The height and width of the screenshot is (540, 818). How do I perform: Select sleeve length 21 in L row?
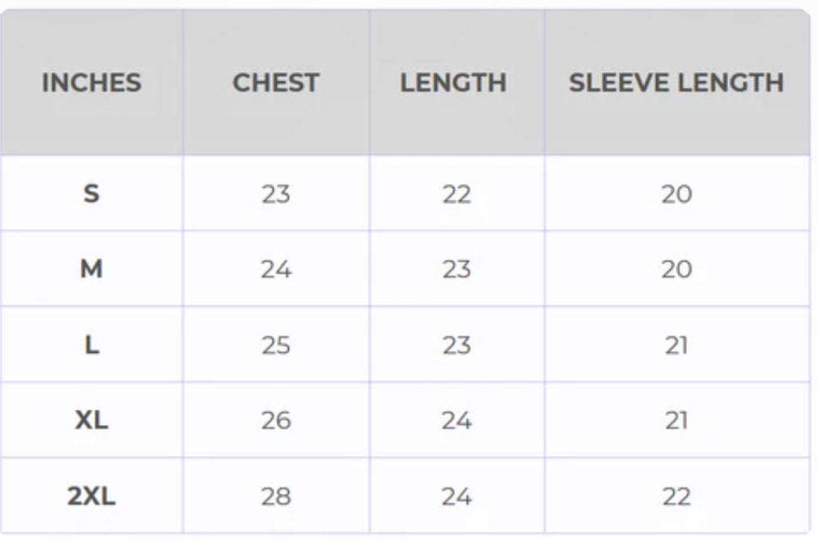676,345
